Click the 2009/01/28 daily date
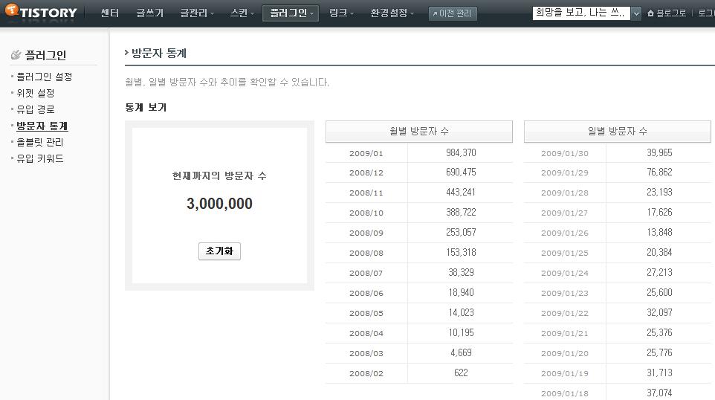Image resolution: width=715 pixels, height=400 pixels. (x=565, y=193)
